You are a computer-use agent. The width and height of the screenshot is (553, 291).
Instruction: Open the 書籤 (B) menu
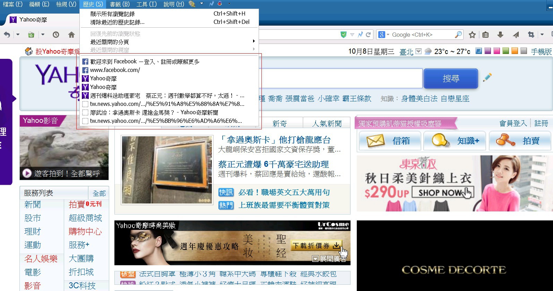point(120,4)
